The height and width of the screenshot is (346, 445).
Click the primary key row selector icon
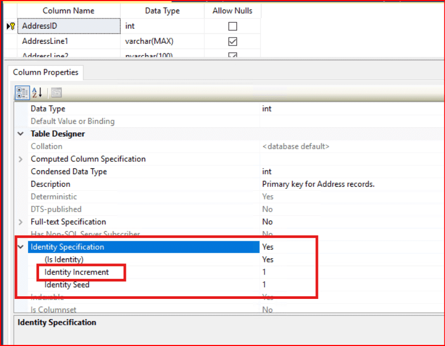pos(10,26)
